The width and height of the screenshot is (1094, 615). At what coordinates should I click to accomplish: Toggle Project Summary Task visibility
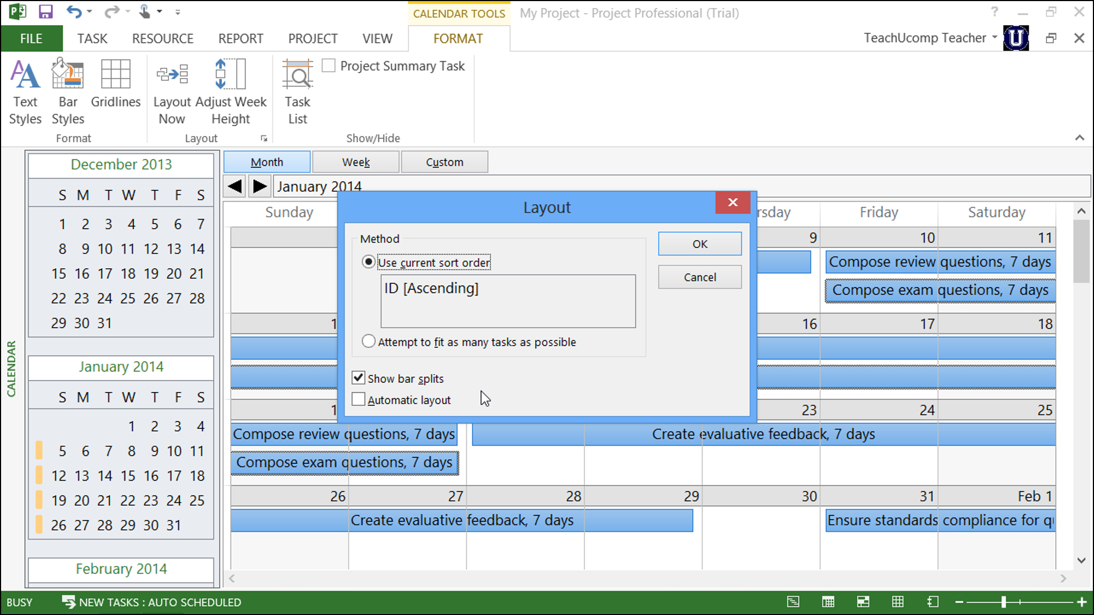pyautogui.click(x=329, y=66)
